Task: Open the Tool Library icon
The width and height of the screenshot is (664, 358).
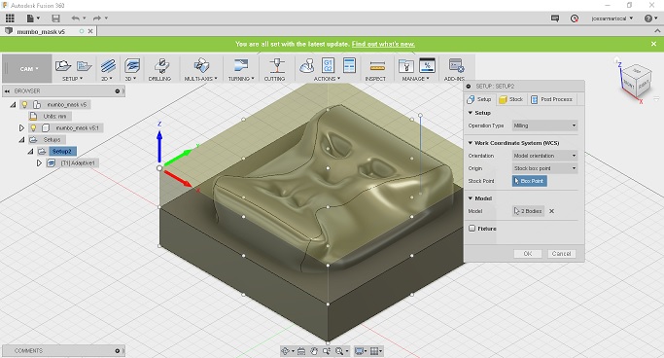Action: coord(406,66)
